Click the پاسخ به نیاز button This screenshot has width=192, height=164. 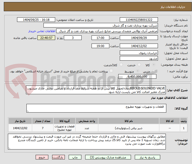point(147,157)
